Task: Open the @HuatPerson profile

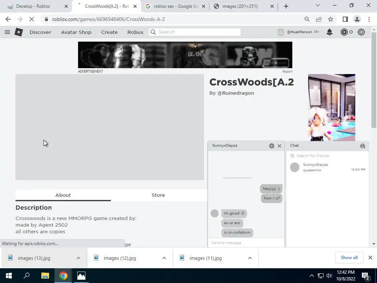Action: (298, 32)
